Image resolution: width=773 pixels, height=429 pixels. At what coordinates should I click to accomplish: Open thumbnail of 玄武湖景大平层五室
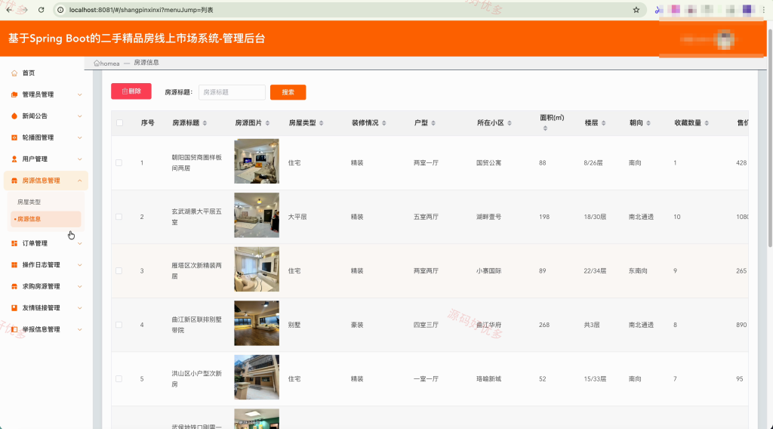tap(257, 215)
